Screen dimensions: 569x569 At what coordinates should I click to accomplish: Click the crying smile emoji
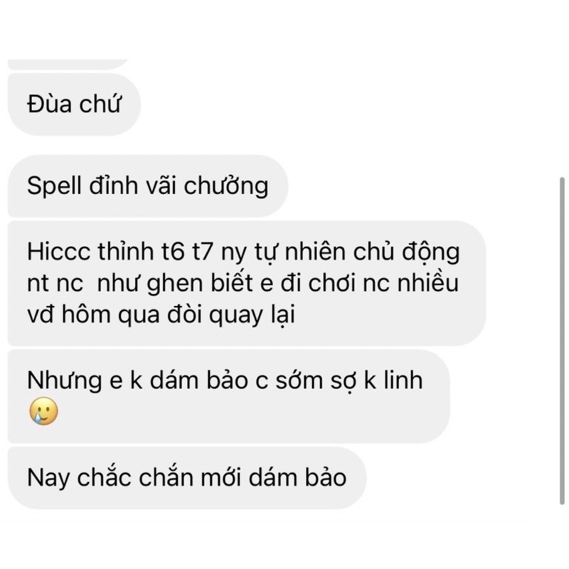43,411
